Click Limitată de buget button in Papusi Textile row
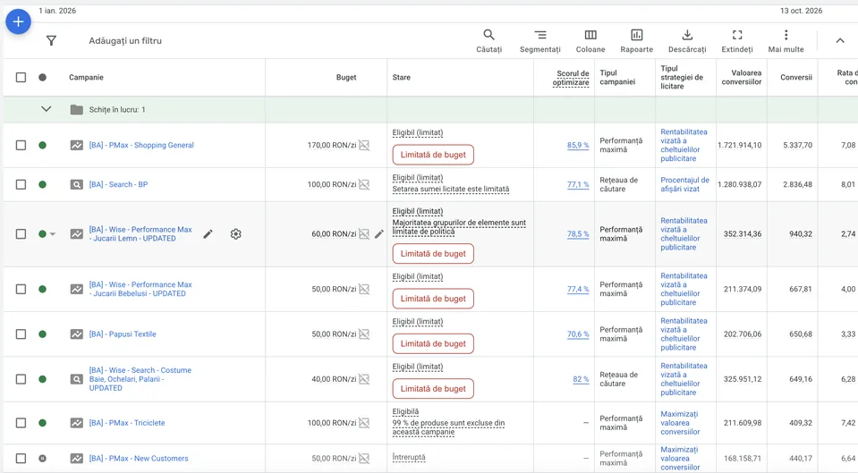The image size is (858, 473). (433, 344)
